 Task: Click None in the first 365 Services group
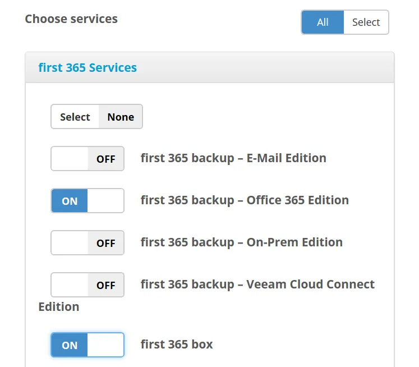pyautogui.click(x=121, y=117)
